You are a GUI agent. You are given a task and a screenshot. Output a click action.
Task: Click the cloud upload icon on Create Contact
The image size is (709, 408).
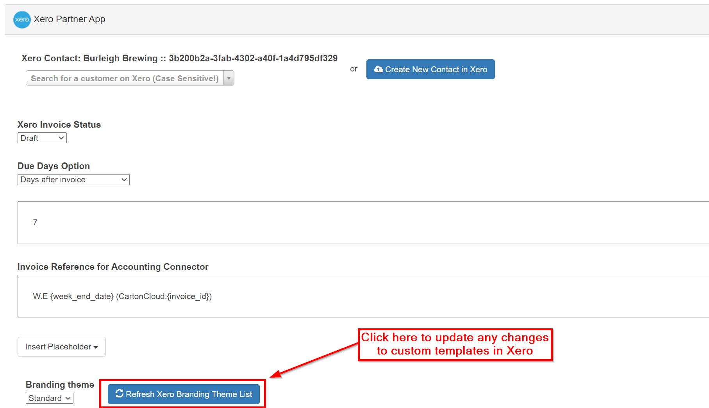click(378, 69)
